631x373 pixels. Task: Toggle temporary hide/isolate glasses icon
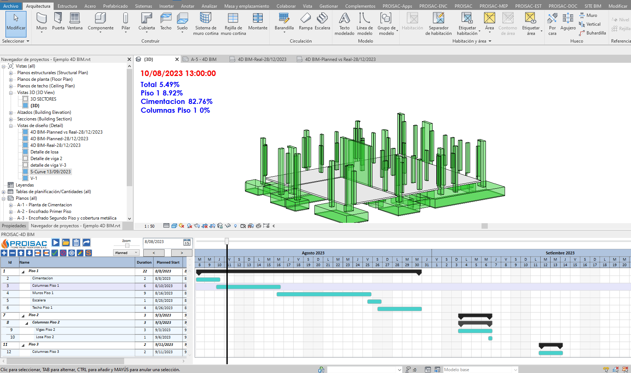tap(228, 226)
